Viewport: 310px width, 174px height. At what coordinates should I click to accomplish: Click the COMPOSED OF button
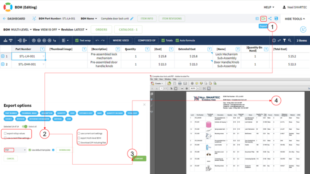tap(147, 41)
